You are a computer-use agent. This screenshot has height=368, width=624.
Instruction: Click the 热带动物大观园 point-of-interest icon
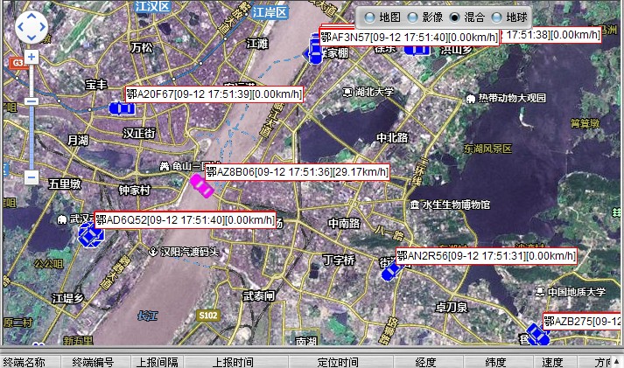point(471,98)
